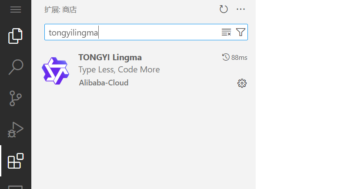Open the filter extensions dropdown
This screenshot has height=189, width=354.
pos(240,32)
